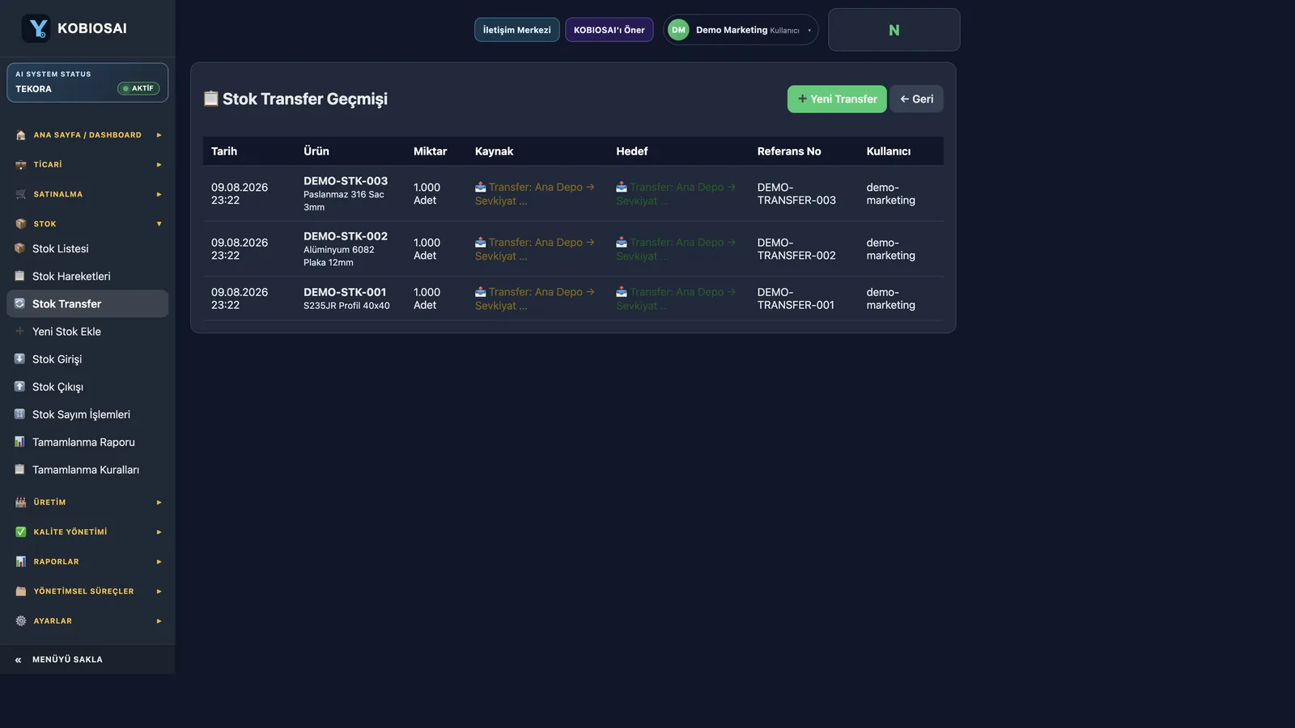
Task: Click the Üretim factory icon
Action: point(21,502)
